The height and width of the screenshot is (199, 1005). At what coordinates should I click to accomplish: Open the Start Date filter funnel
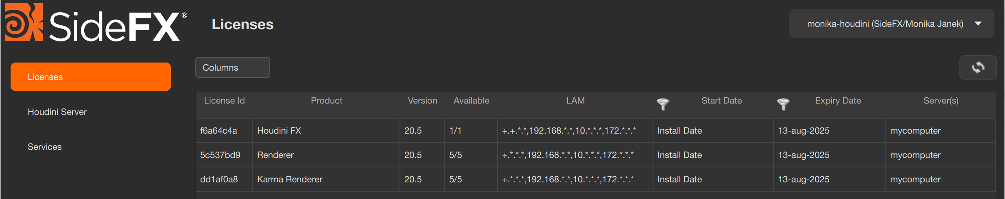tap(663, 104)
